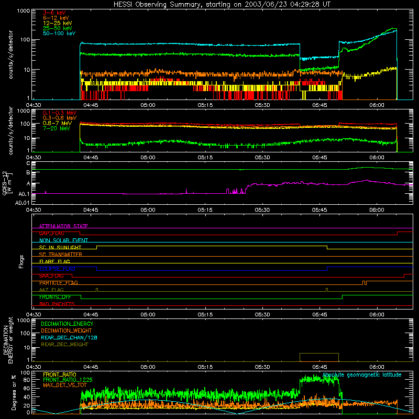This screenshot has width=419, height=419.
Task: Click the PARTICLE_FLAG pulse near 05:57
Action: (365, 283)
